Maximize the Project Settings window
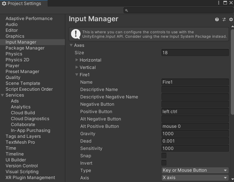Image resolution: width=234 pixels, height=182 pixels. click(225, 3)
